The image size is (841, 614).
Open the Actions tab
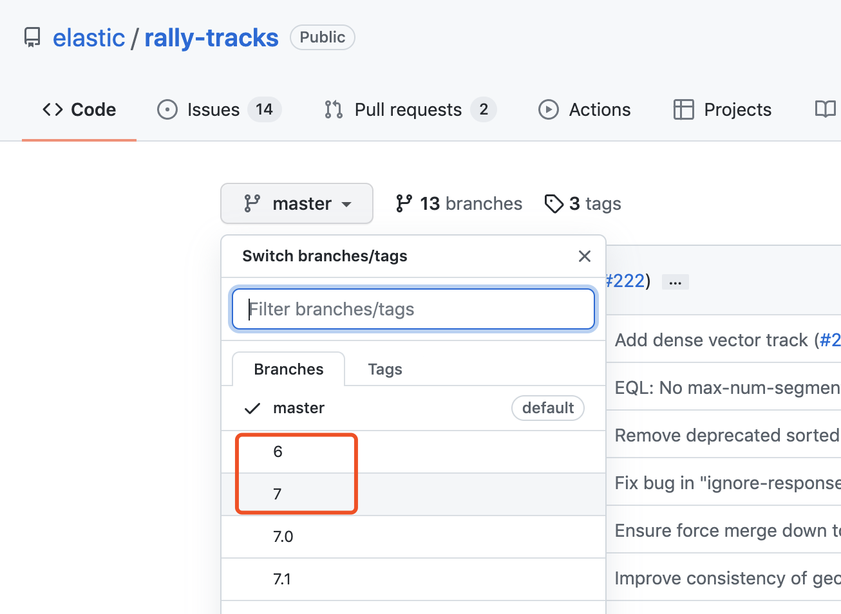pyautogui.click(x=585, y=109)
